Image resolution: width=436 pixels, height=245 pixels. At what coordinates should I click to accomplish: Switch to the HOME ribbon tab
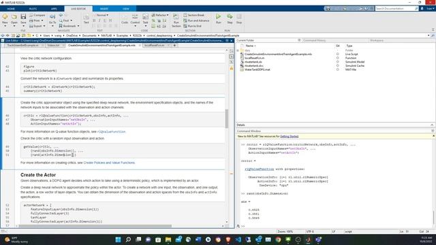11,9
